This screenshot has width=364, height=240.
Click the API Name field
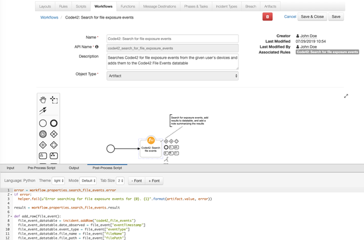coord(173,48)
